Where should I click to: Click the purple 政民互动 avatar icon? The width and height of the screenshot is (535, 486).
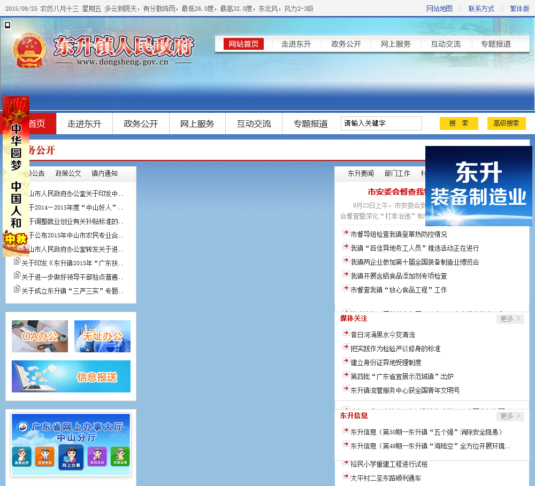pos(97,457)
